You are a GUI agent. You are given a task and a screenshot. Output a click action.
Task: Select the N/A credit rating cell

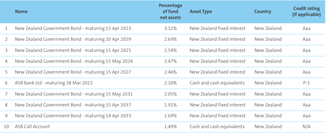click(x=306, y=126)
